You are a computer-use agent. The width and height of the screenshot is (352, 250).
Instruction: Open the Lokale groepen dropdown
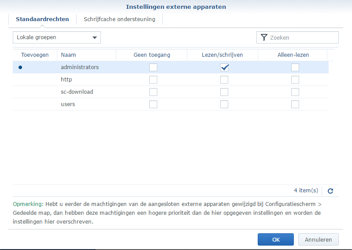(x=57, y=38)
